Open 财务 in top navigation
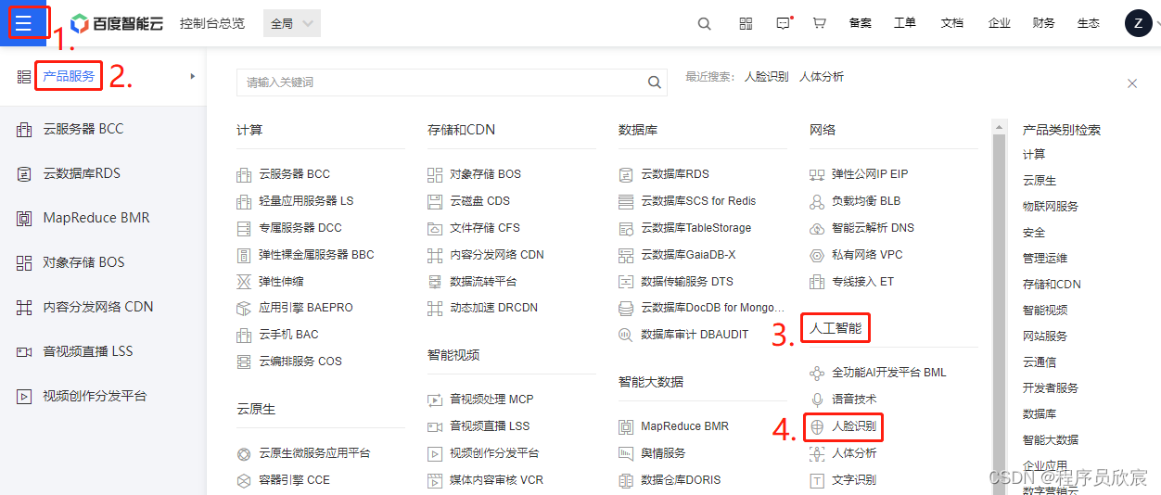Viewport: 1161px width, 495px height. (x=1044, y=23)
